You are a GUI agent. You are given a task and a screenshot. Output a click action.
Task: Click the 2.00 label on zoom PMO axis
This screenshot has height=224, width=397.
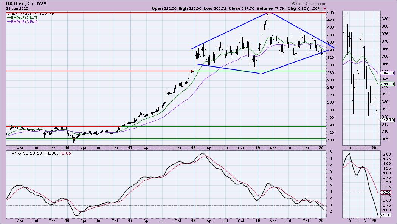click(386, 154)
